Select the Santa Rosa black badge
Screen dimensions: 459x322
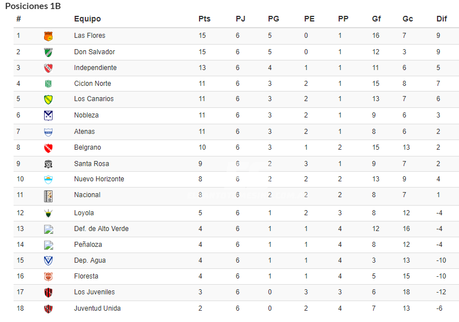[48, 164]
